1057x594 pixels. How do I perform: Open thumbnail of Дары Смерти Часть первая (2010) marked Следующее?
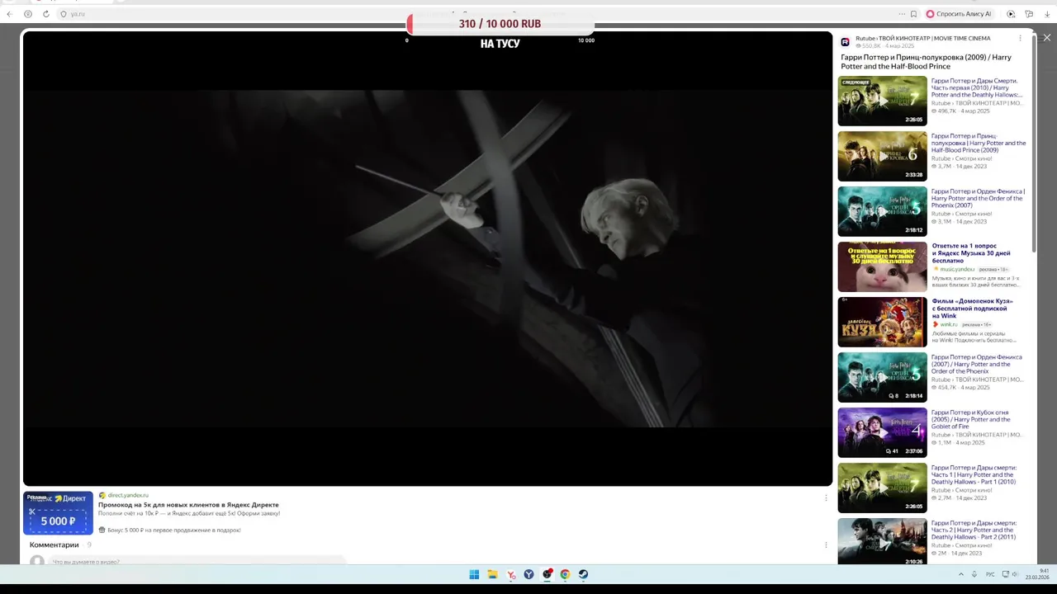point(882,101)
